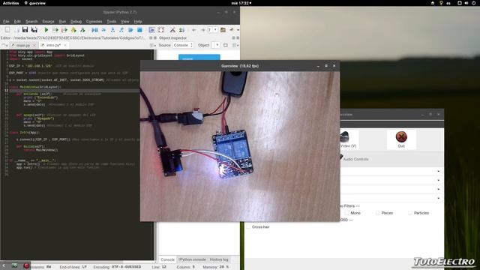Enable the Mono video filter checkbox
480x270 pixels.
346,213
